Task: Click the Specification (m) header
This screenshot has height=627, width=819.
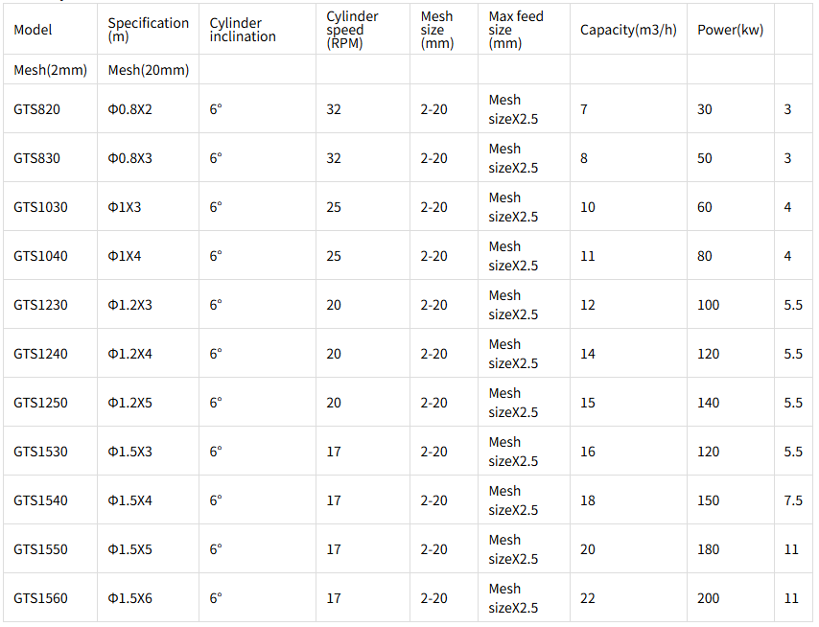Action: click(x=149, y=30)
